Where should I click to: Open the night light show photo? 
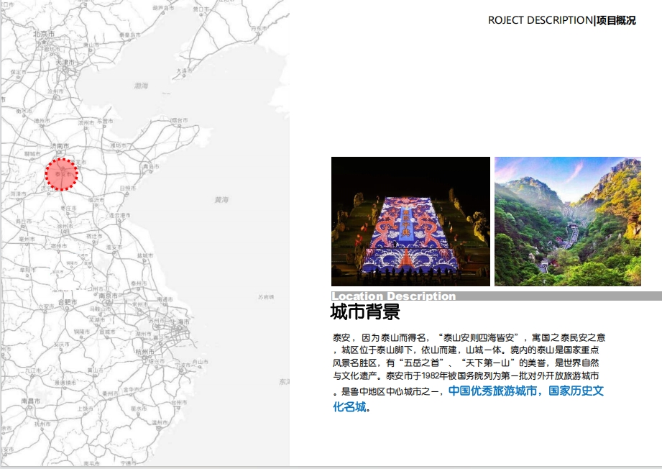tap(410, 222)
